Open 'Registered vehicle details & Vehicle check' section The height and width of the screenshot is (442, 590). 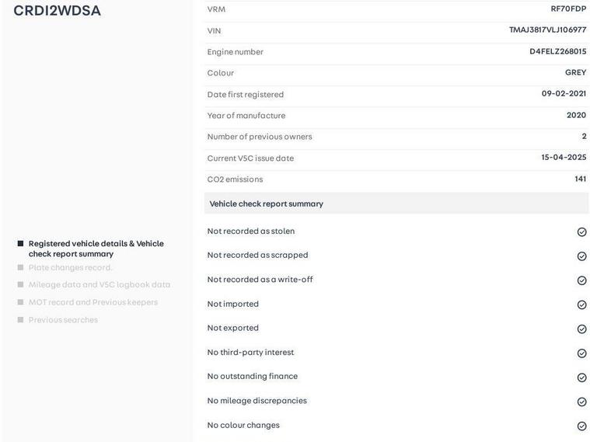pos(96,249)
